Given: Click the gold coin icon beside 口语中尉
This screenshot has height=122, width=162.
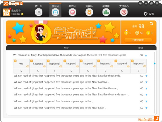Looking at the screenshot, I should coord(22,14).
